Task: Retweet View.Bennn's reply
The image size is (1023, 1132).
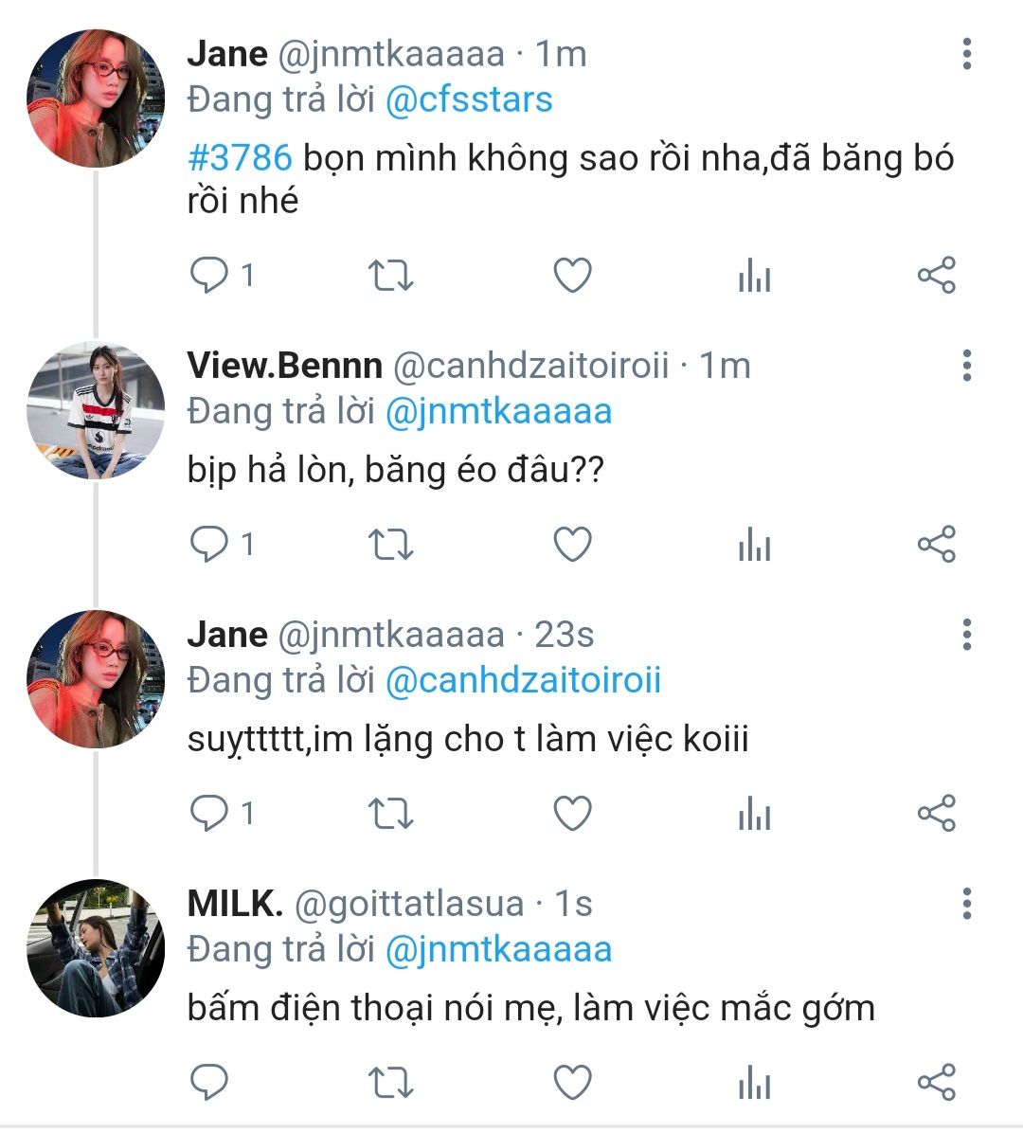Action: pos(389,545)
